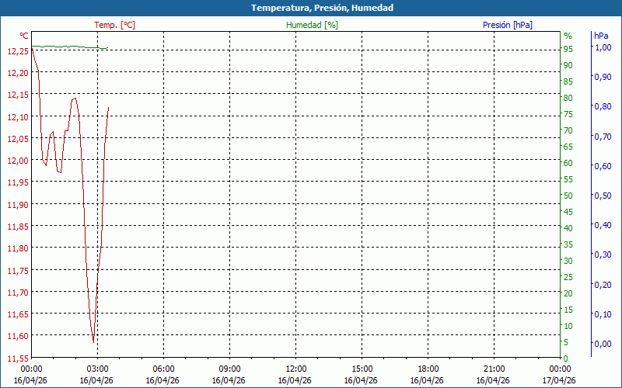622x388 pixels.
Task: Select the blue Presión [hPa] legend label
Action: [x=508, y=25]
